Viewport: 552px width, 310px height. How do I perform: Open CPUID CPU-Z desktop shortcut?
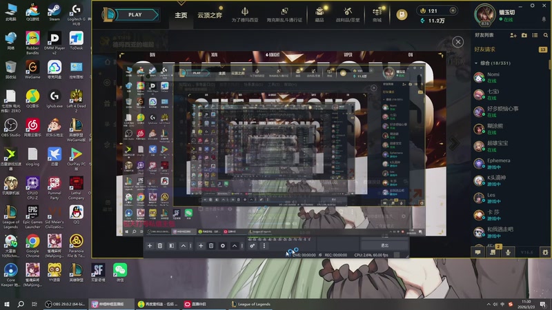pyautogui.click(x=32, y=187)
